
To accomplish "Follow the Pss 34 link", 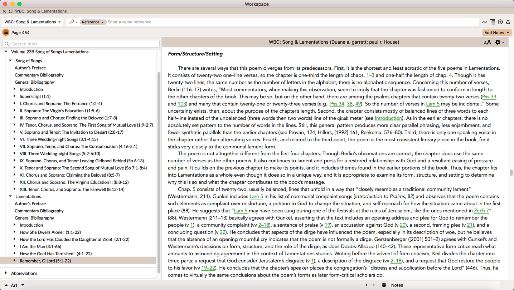I will pyautogui.click(x=337, y=104).
